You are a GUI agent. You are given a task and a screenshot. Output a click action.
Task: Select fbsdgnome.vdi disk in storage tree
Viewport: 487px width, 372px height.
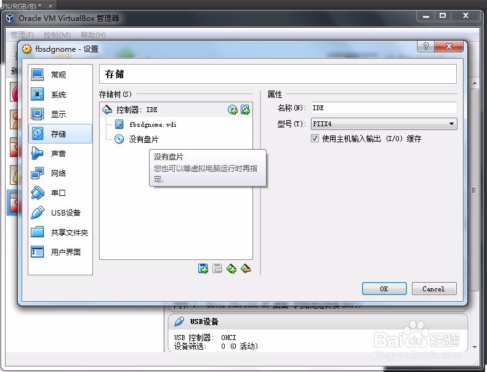coord(153,124)
